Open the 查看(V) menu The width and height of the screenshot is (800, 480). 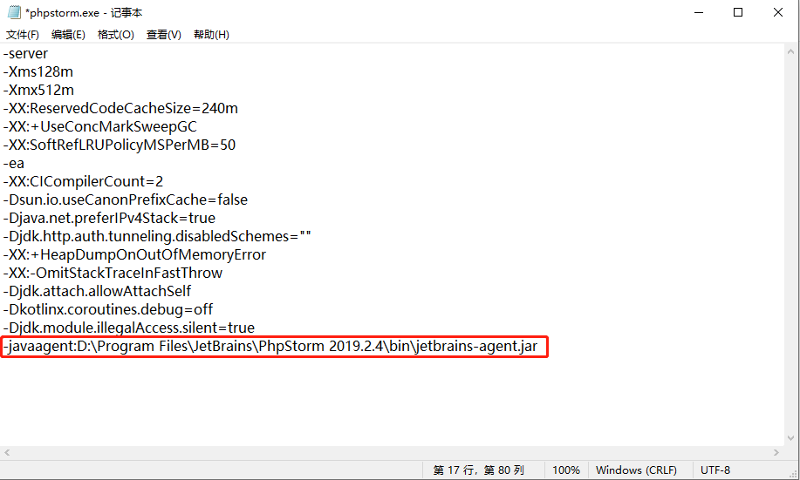pos(164,35)
